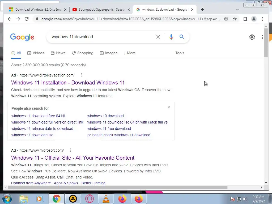Open Opera browser from taskbar
The height and width of the screenshot is (204, 272).
coord(89,199)
